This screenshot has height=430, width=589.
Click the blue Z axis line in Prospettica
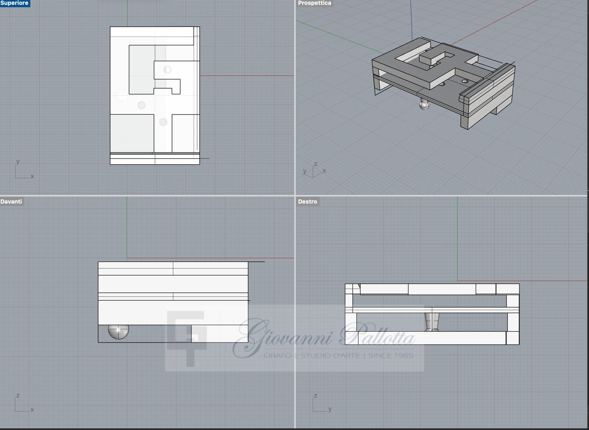point(411,18)
